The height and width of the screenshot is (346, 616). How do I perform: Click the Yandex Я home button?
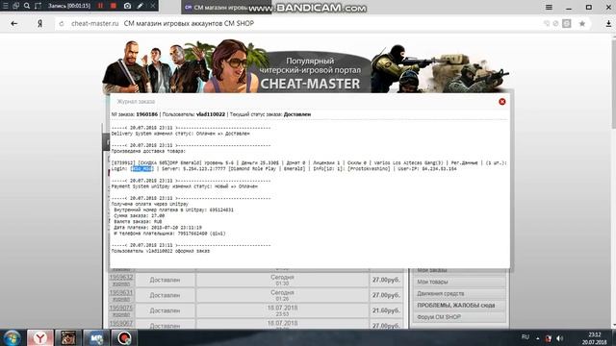tap(39, 23)
